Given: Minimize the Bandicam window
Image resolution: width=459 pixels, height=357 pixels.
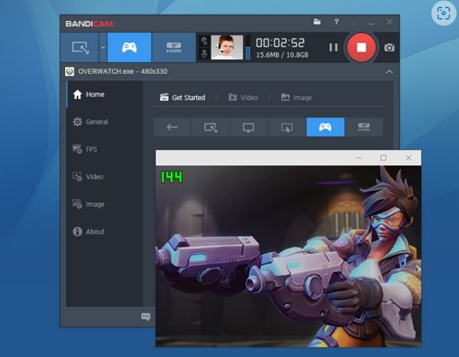Looking at the screenshot, I should point(371,22).
